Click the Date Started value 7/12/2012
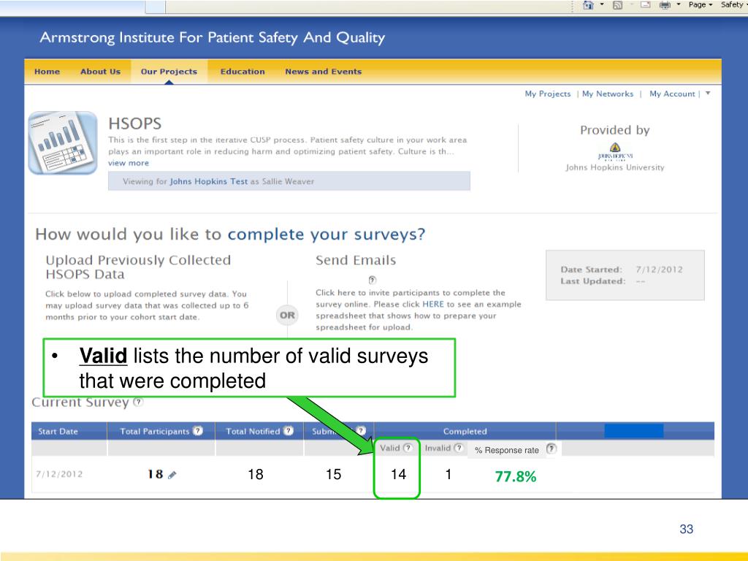The width and height of the screenshot is (748, 561). [659, 270]
